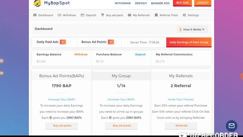Click the Bonus Ad Points counter badge
The height and width of the screenshot is (137, 243).
(111, 42)
